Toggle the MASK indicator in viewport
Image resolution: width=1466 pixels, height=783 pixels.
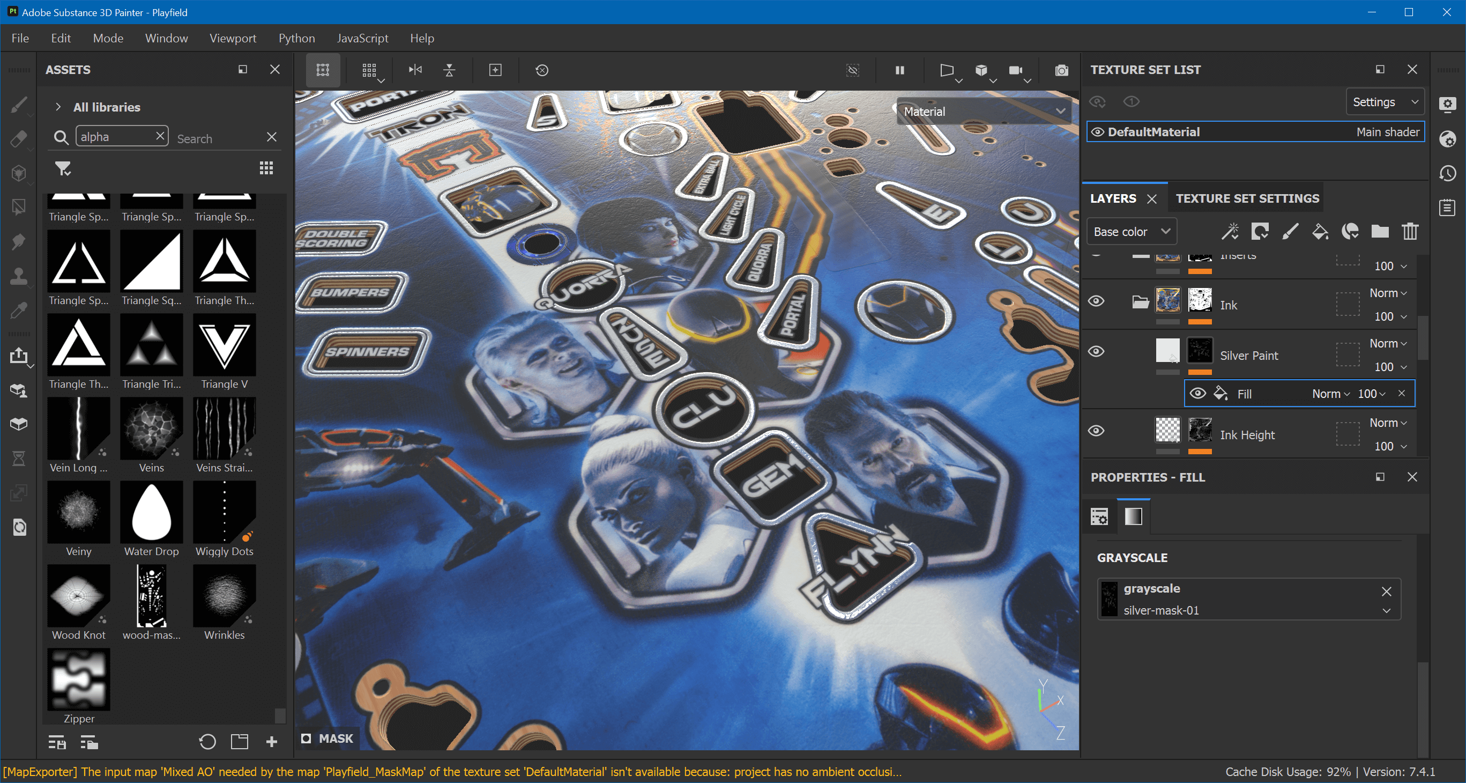point(328,738)
